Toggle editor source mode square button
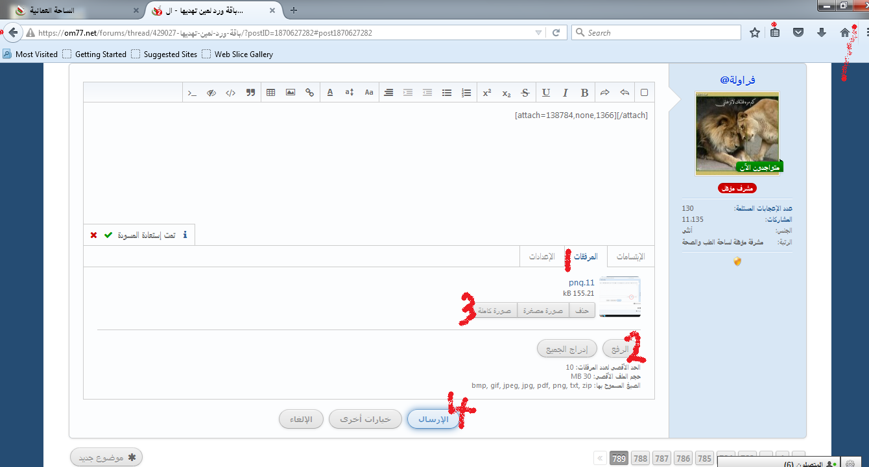Viewport: 869px width, 467px height. [x=644, y=93]
